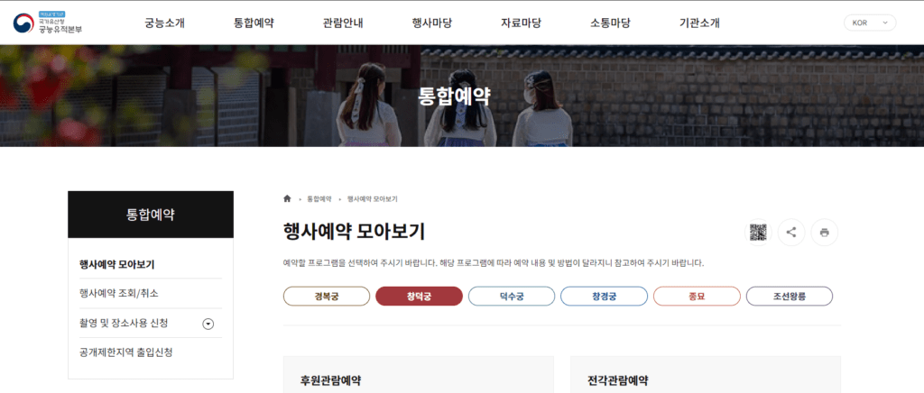Open the KOR language dropdown

coord(870,23)
